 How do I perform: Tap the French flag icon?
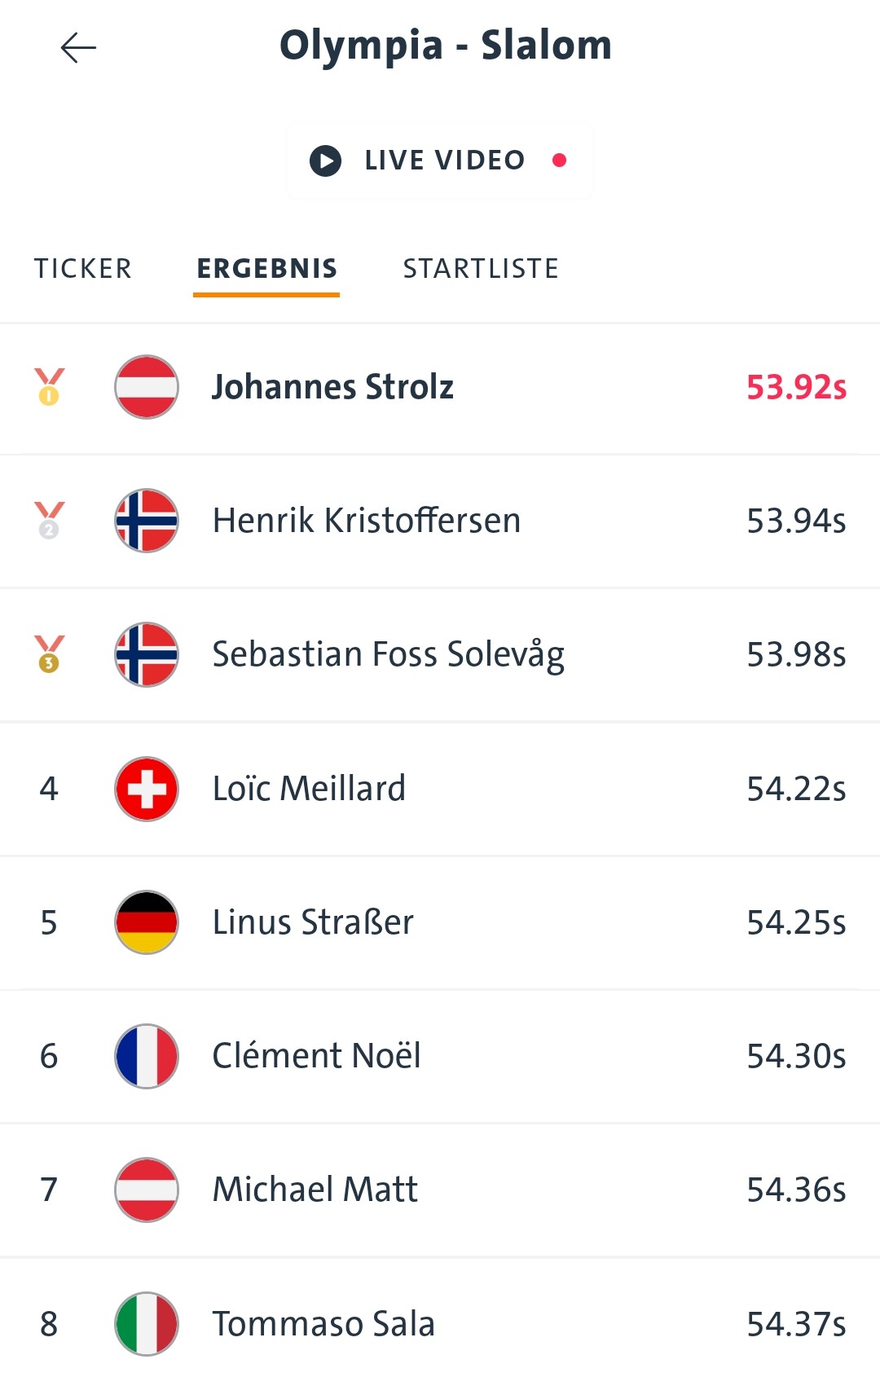point(147,1056)
